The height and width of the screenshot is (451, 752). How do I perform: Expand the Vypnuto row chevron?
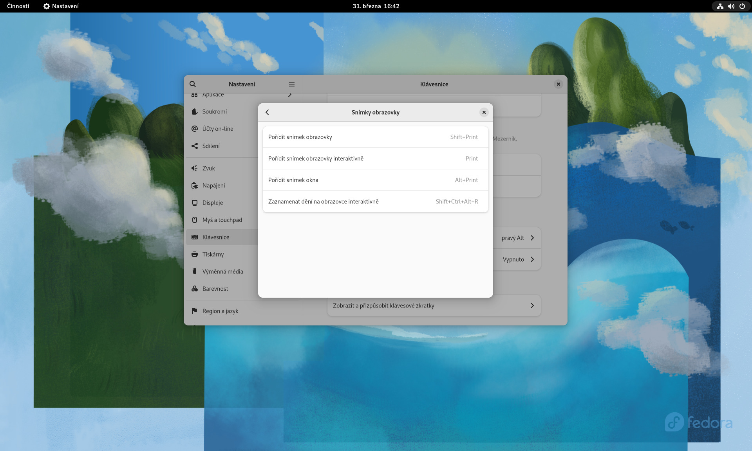coord(532,259)
